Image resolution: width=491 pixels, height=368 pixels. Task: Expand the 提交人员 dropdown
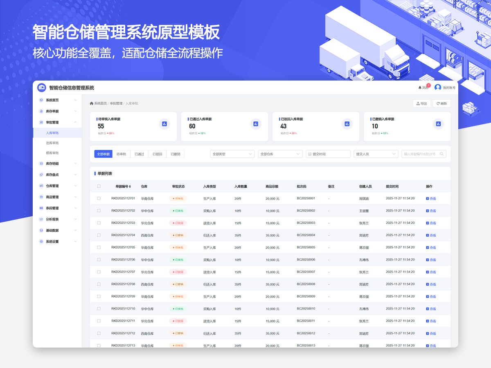376,154
